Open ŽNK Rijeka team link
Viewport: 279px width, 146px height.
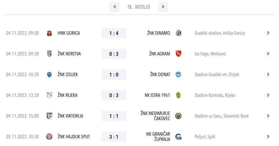67,95
